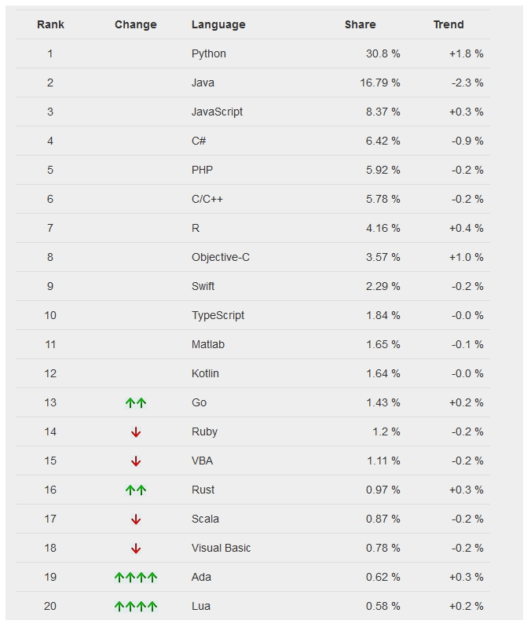The width and height of the screenshot is (531, 624).
Task: Click the green up arrows beside Rust
Action: (136, 490)
